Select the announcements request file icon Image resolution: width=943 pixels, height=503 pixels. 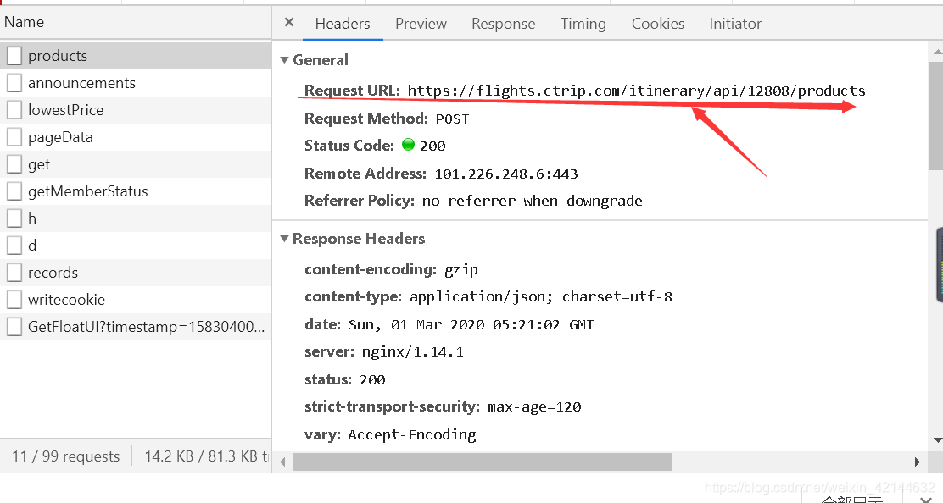click(14, 83)
